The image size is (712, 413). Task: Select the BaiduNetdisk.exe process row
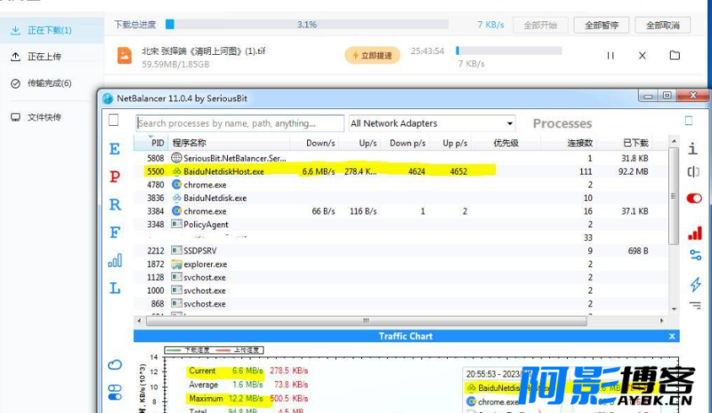pos(401,198)
